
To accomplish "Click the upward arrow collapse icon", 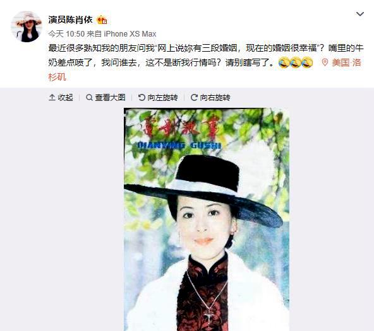I will pos(52,97).
